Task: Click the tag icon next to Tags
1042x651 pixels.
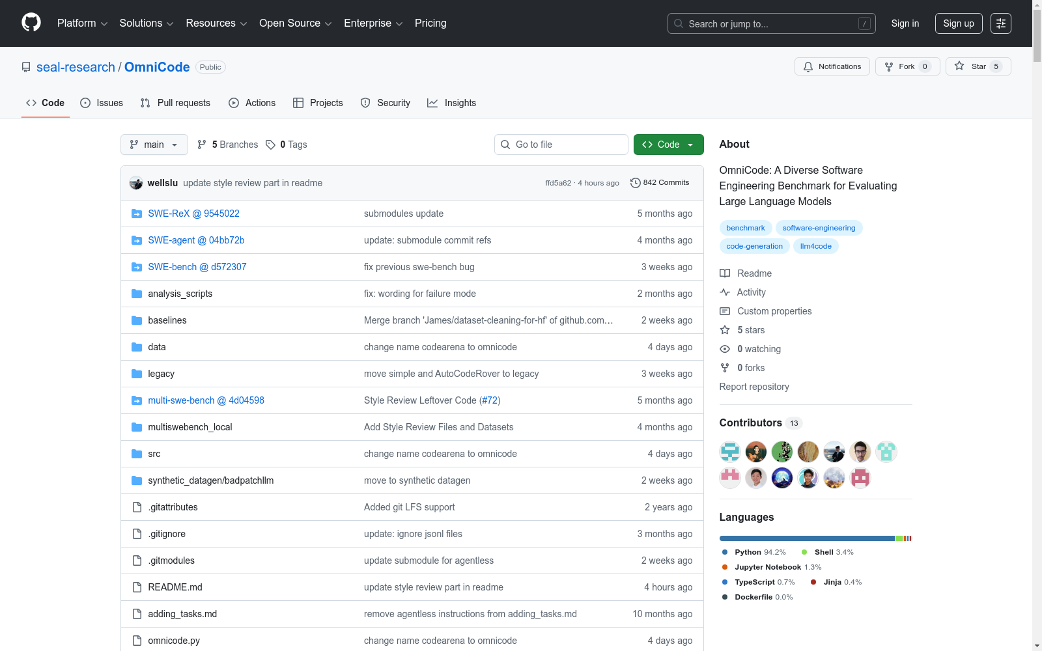Action: [271, 145]
